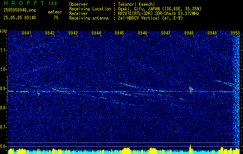This screenshot has height=154, width=243.
Task: Click the 0946 time marker
Action: click(143, 33)
